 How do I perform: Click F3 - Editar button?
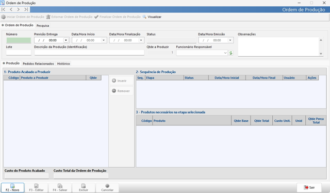[x=36, y=187]
